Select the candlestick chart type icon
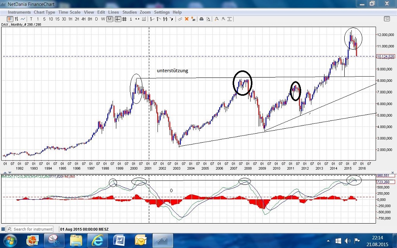Viewport: 397px width, 248px height. coord(10,19)
